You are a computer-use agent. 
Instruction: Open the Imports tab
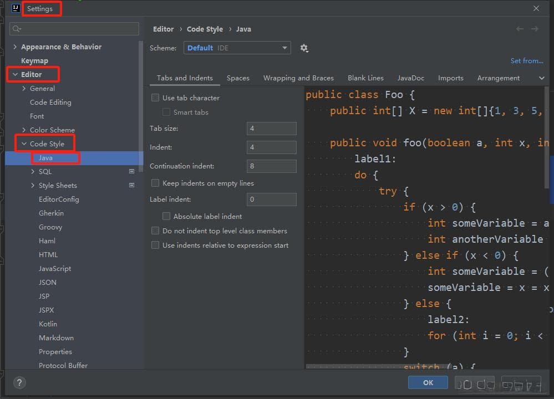450,78
